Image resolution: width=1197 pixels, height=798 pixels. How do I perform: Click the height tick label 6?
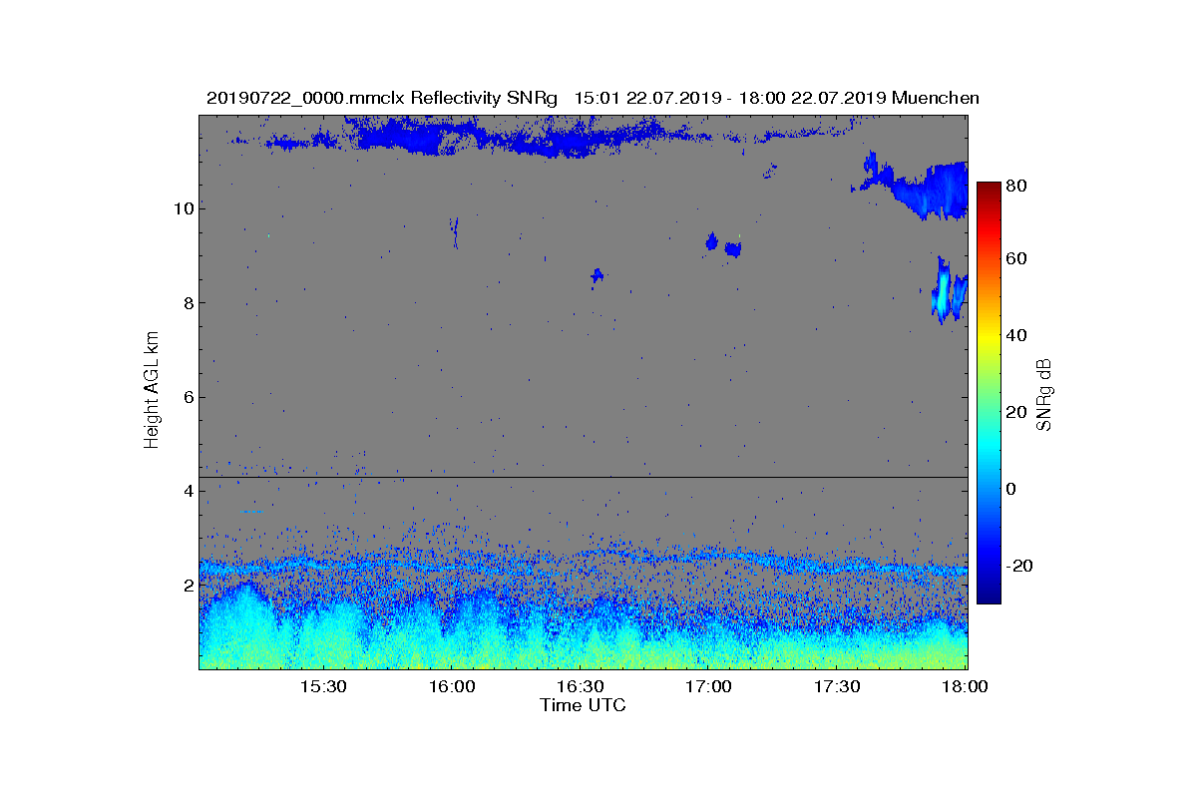point(187,397)
